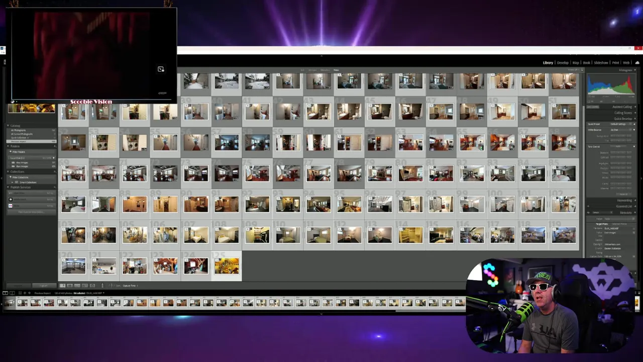Collapse the Metadata panel
The width and height of the screenshot is (643, 362).
634,213
